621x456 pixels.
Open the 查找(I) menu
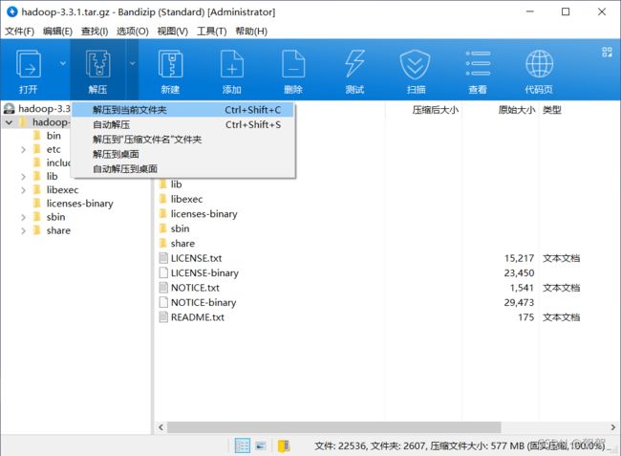pyautogui.click(x=95, y=32)
